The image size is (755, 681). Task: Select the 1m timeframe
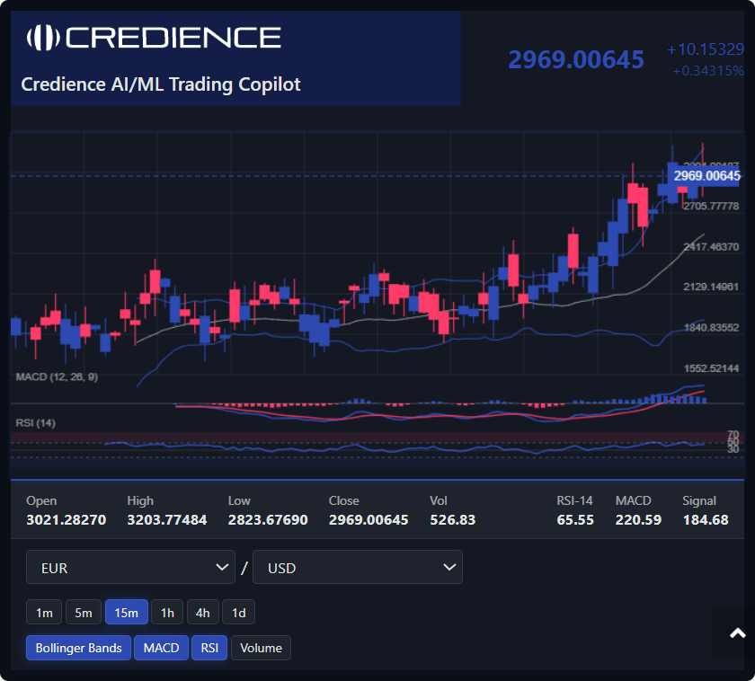pos(43,613)
